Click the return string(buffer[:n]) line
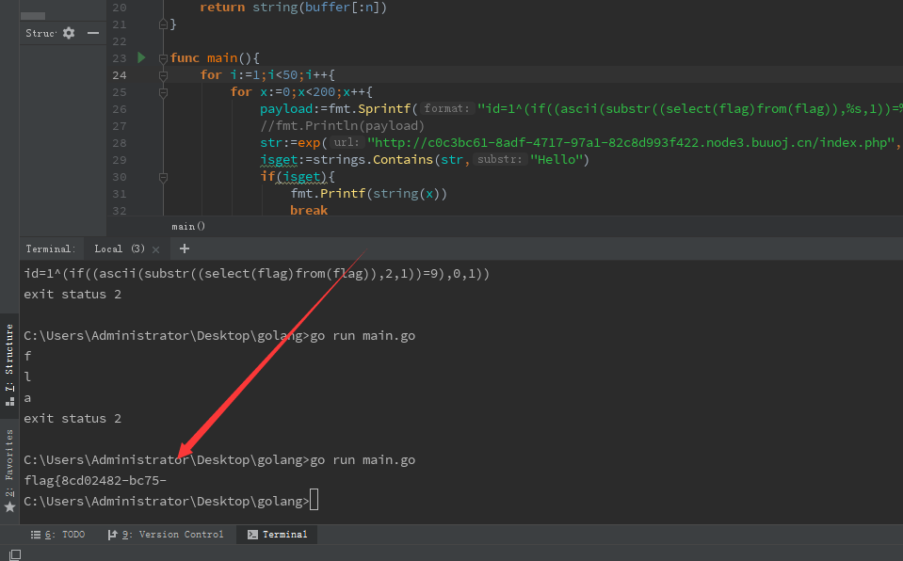 click(293, 8)
